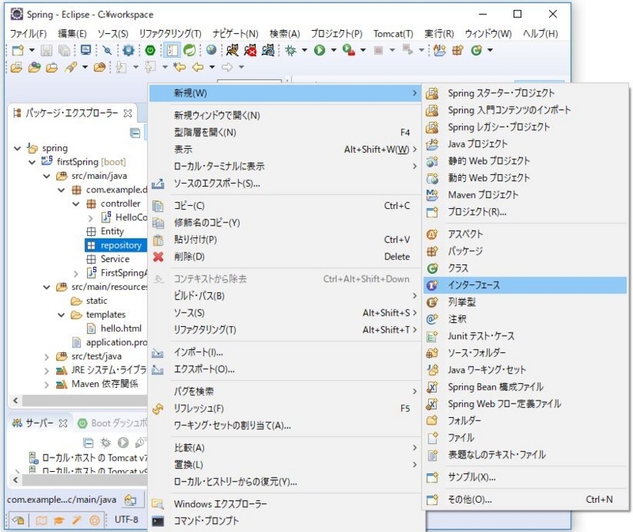Click the Java プロジェクト icon
The height and width of the screenshot is (532, 633).
click(x=432, y=144)
